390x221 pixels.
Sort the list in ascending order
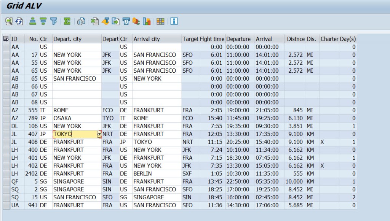[32, 22]
